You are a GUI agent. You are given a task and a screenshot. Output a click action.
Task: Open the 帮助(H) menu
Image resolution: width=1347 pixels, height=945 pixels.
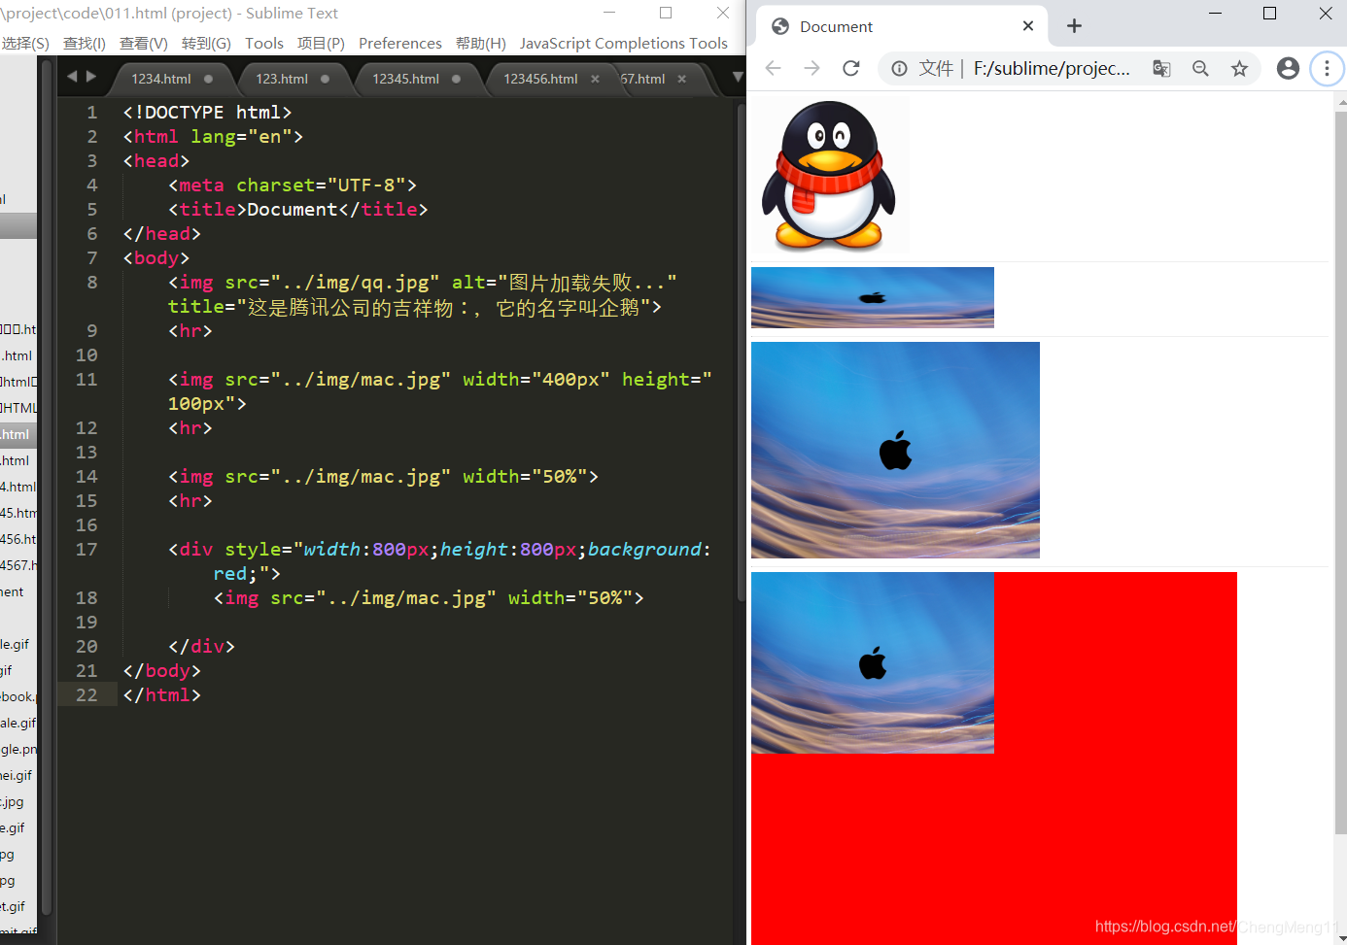point(481,44)
